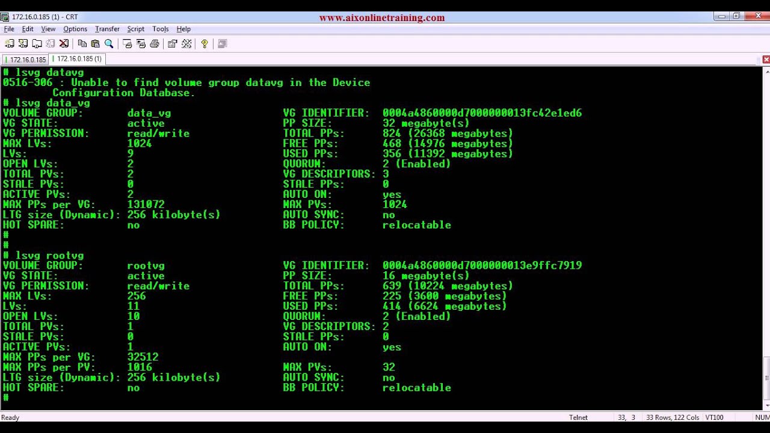Viewport: 770px width, 433px height.
Task: Click '824 (26368 megabytes)' TOTAL PPs value
Action: pos(448,134)
